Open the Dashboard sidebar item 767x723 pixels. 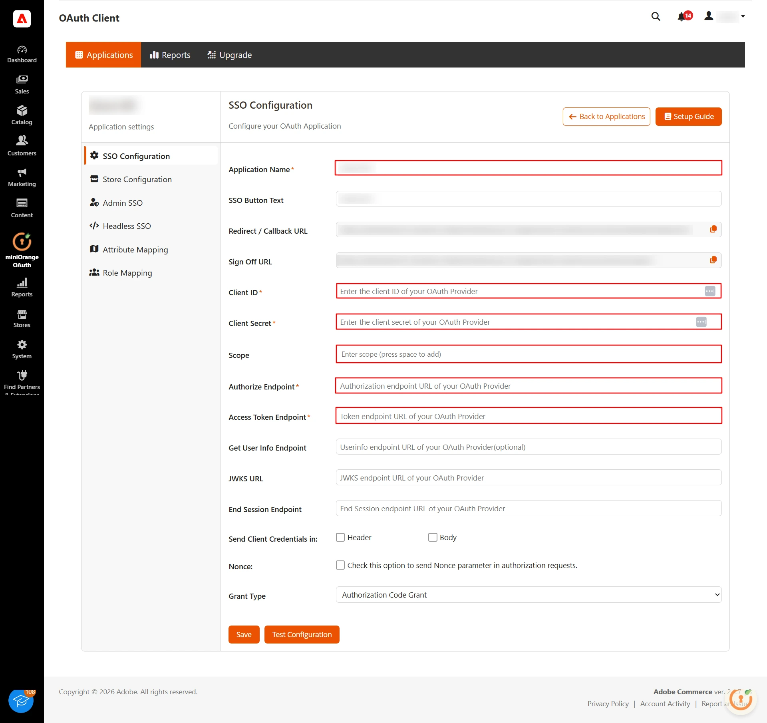(22, 54)
